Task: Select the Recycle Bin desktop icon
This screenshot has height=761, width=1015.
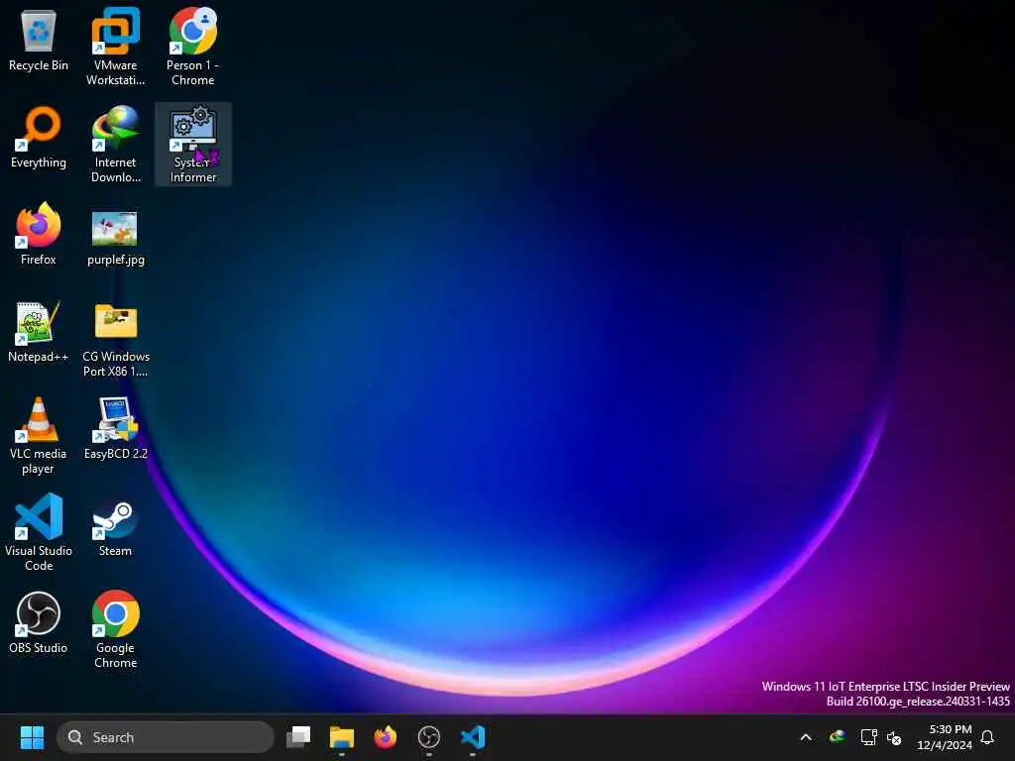Action: point(39,40)
